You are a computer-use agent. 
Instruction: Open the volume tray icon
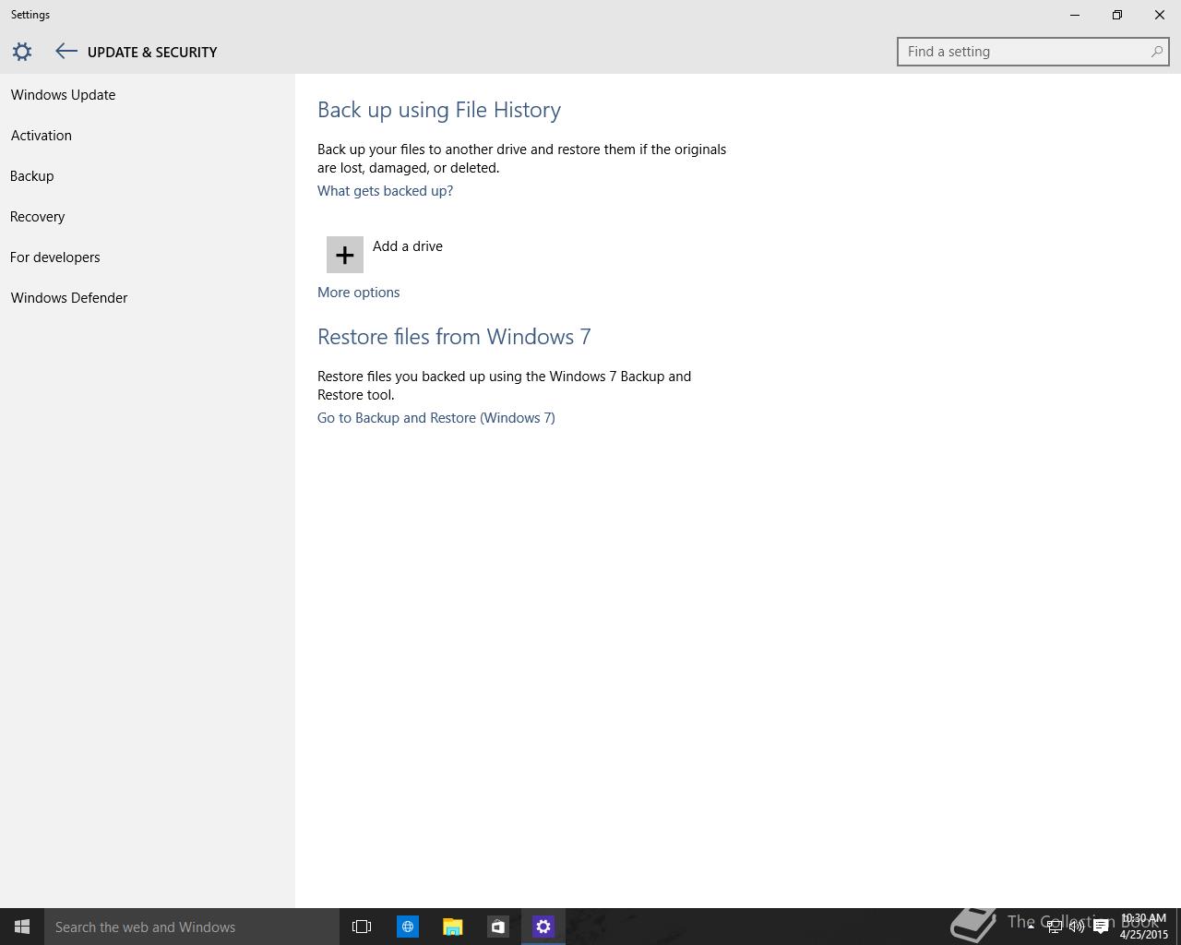click(x=1077, y=927)
